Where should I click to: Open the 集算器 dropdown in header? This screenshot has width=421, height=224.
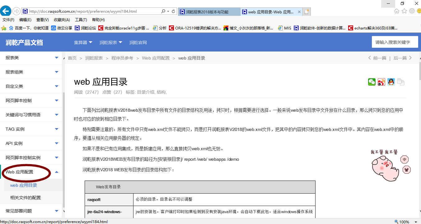83,43
